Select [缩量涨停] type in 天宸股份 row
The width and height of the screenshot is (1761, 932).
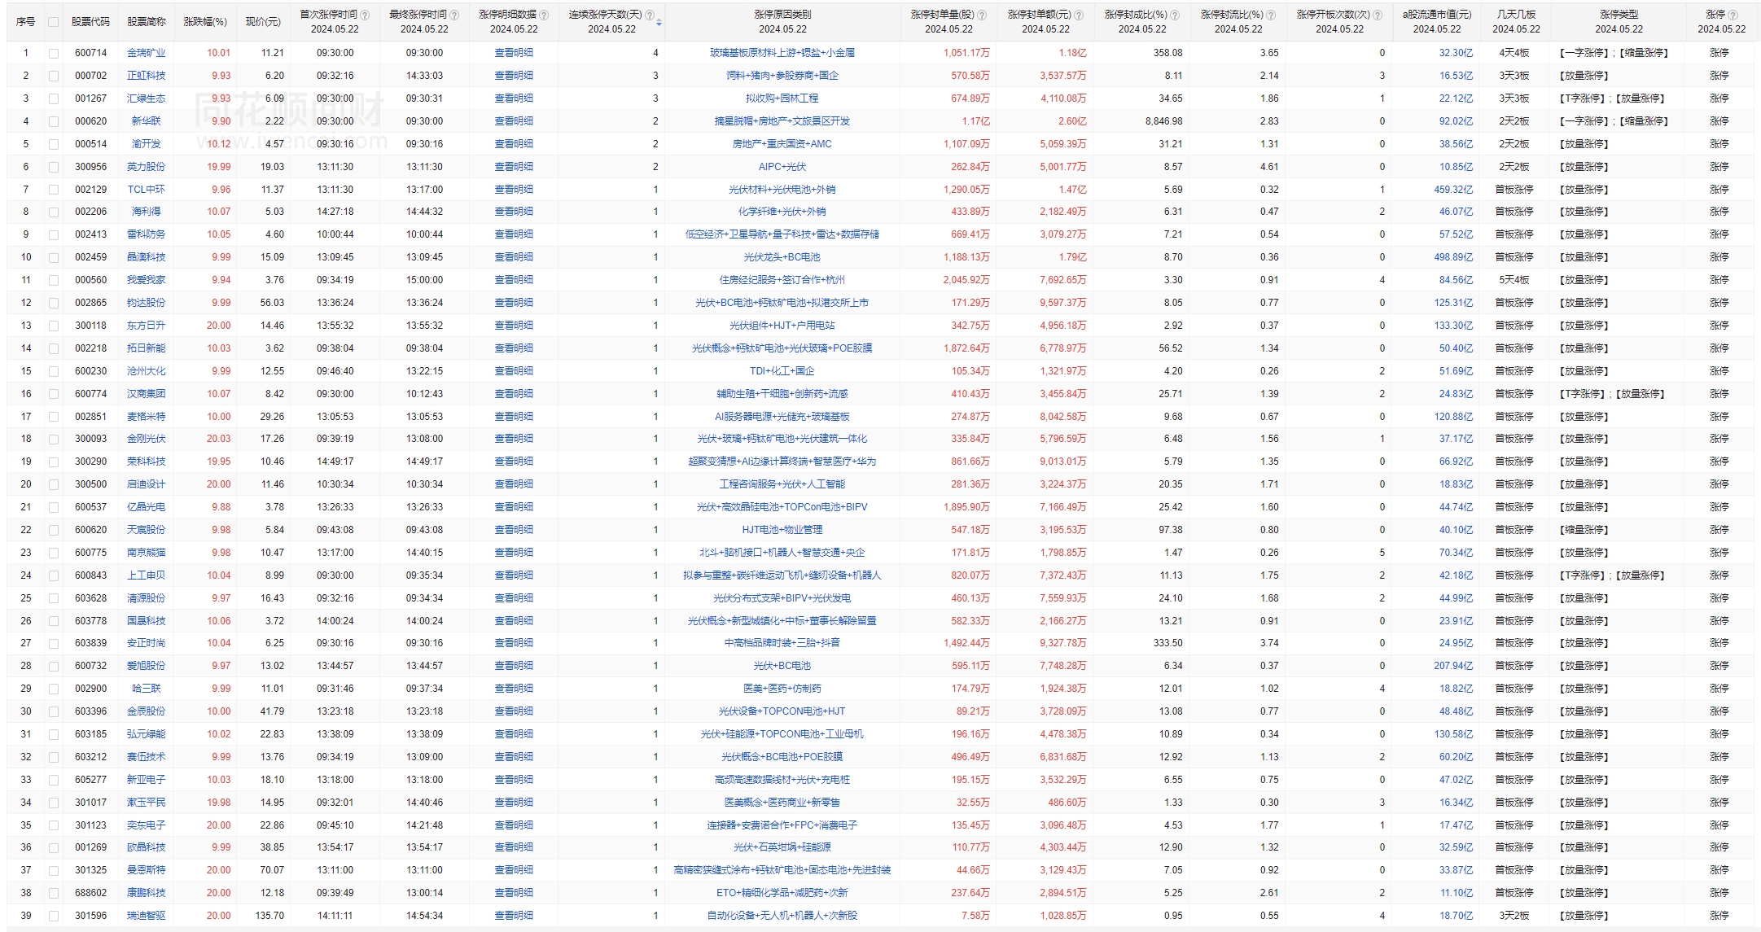tap(1584, 530)
